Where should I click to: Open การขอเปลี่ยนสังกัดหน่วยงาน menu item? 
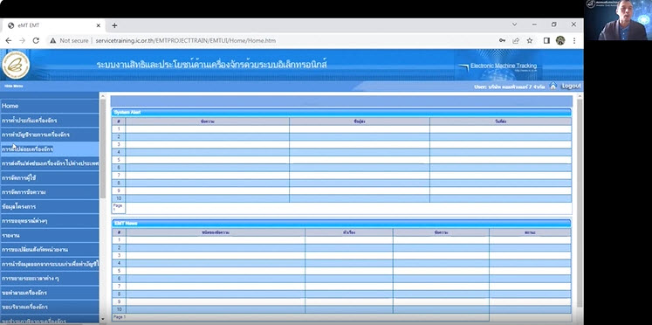[x=50, y=250]
